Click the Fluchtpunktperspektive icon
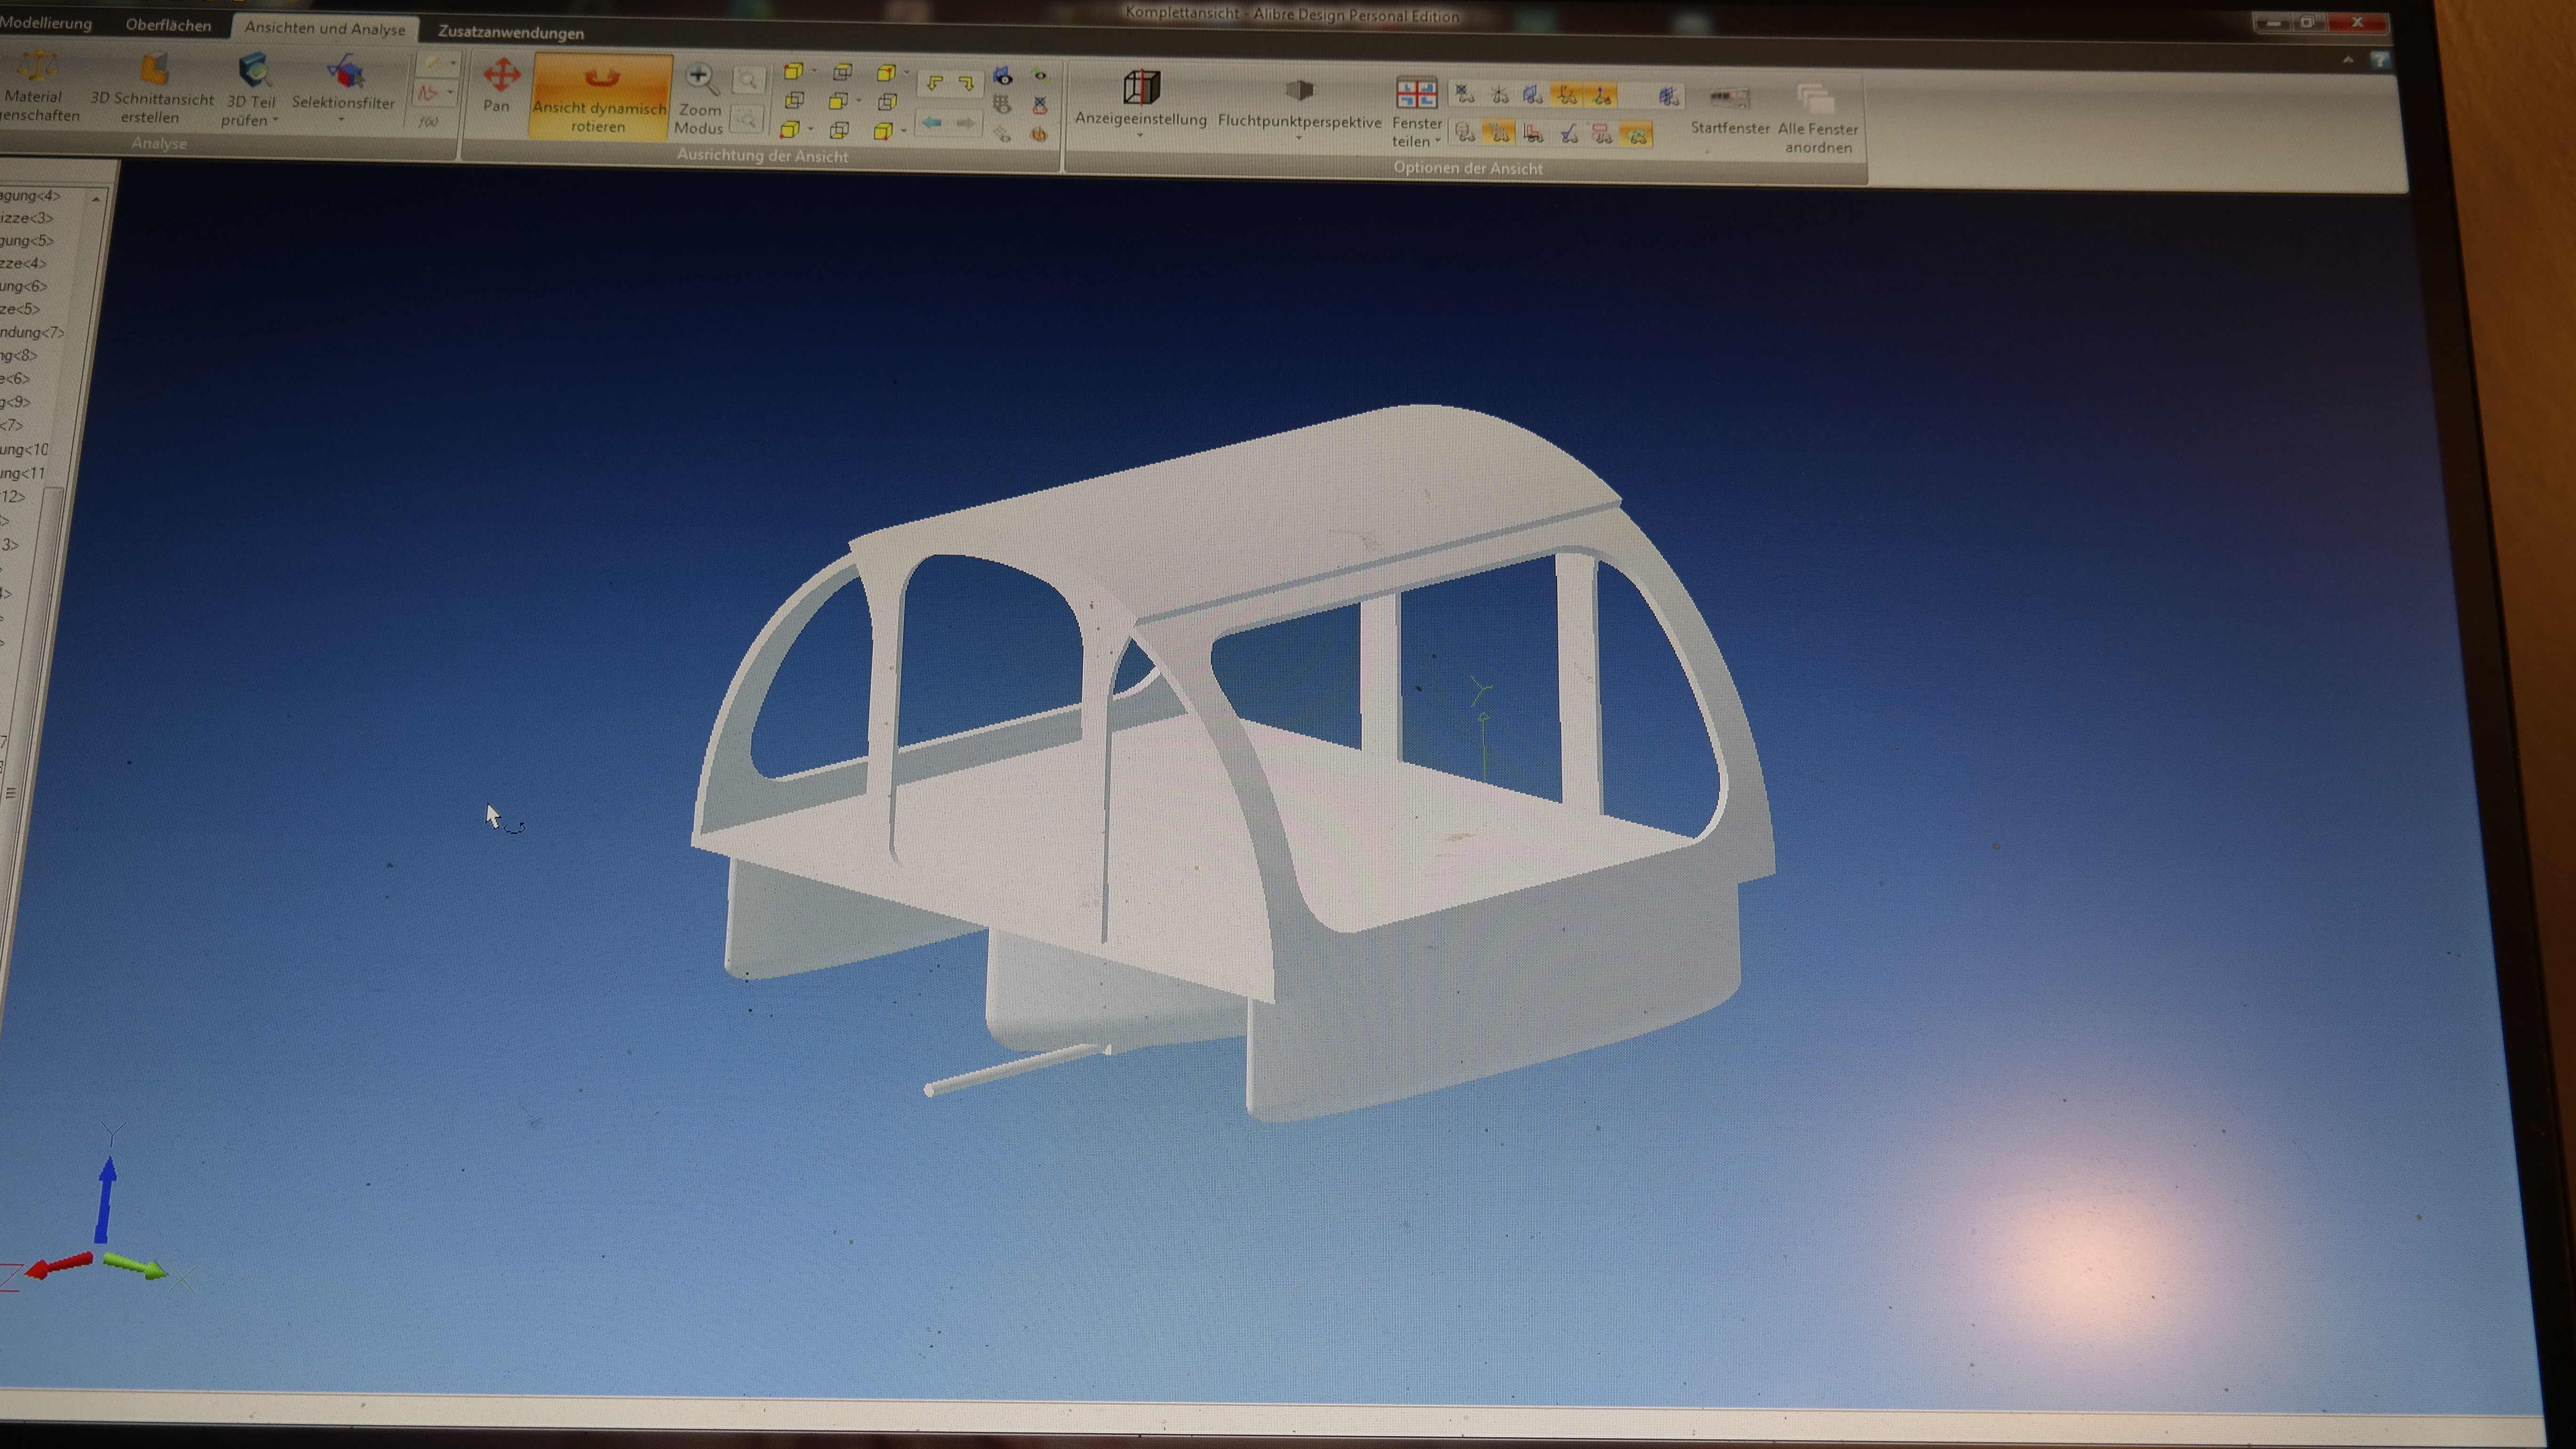This screenshot has width=2576, height=1449. 1298,90
